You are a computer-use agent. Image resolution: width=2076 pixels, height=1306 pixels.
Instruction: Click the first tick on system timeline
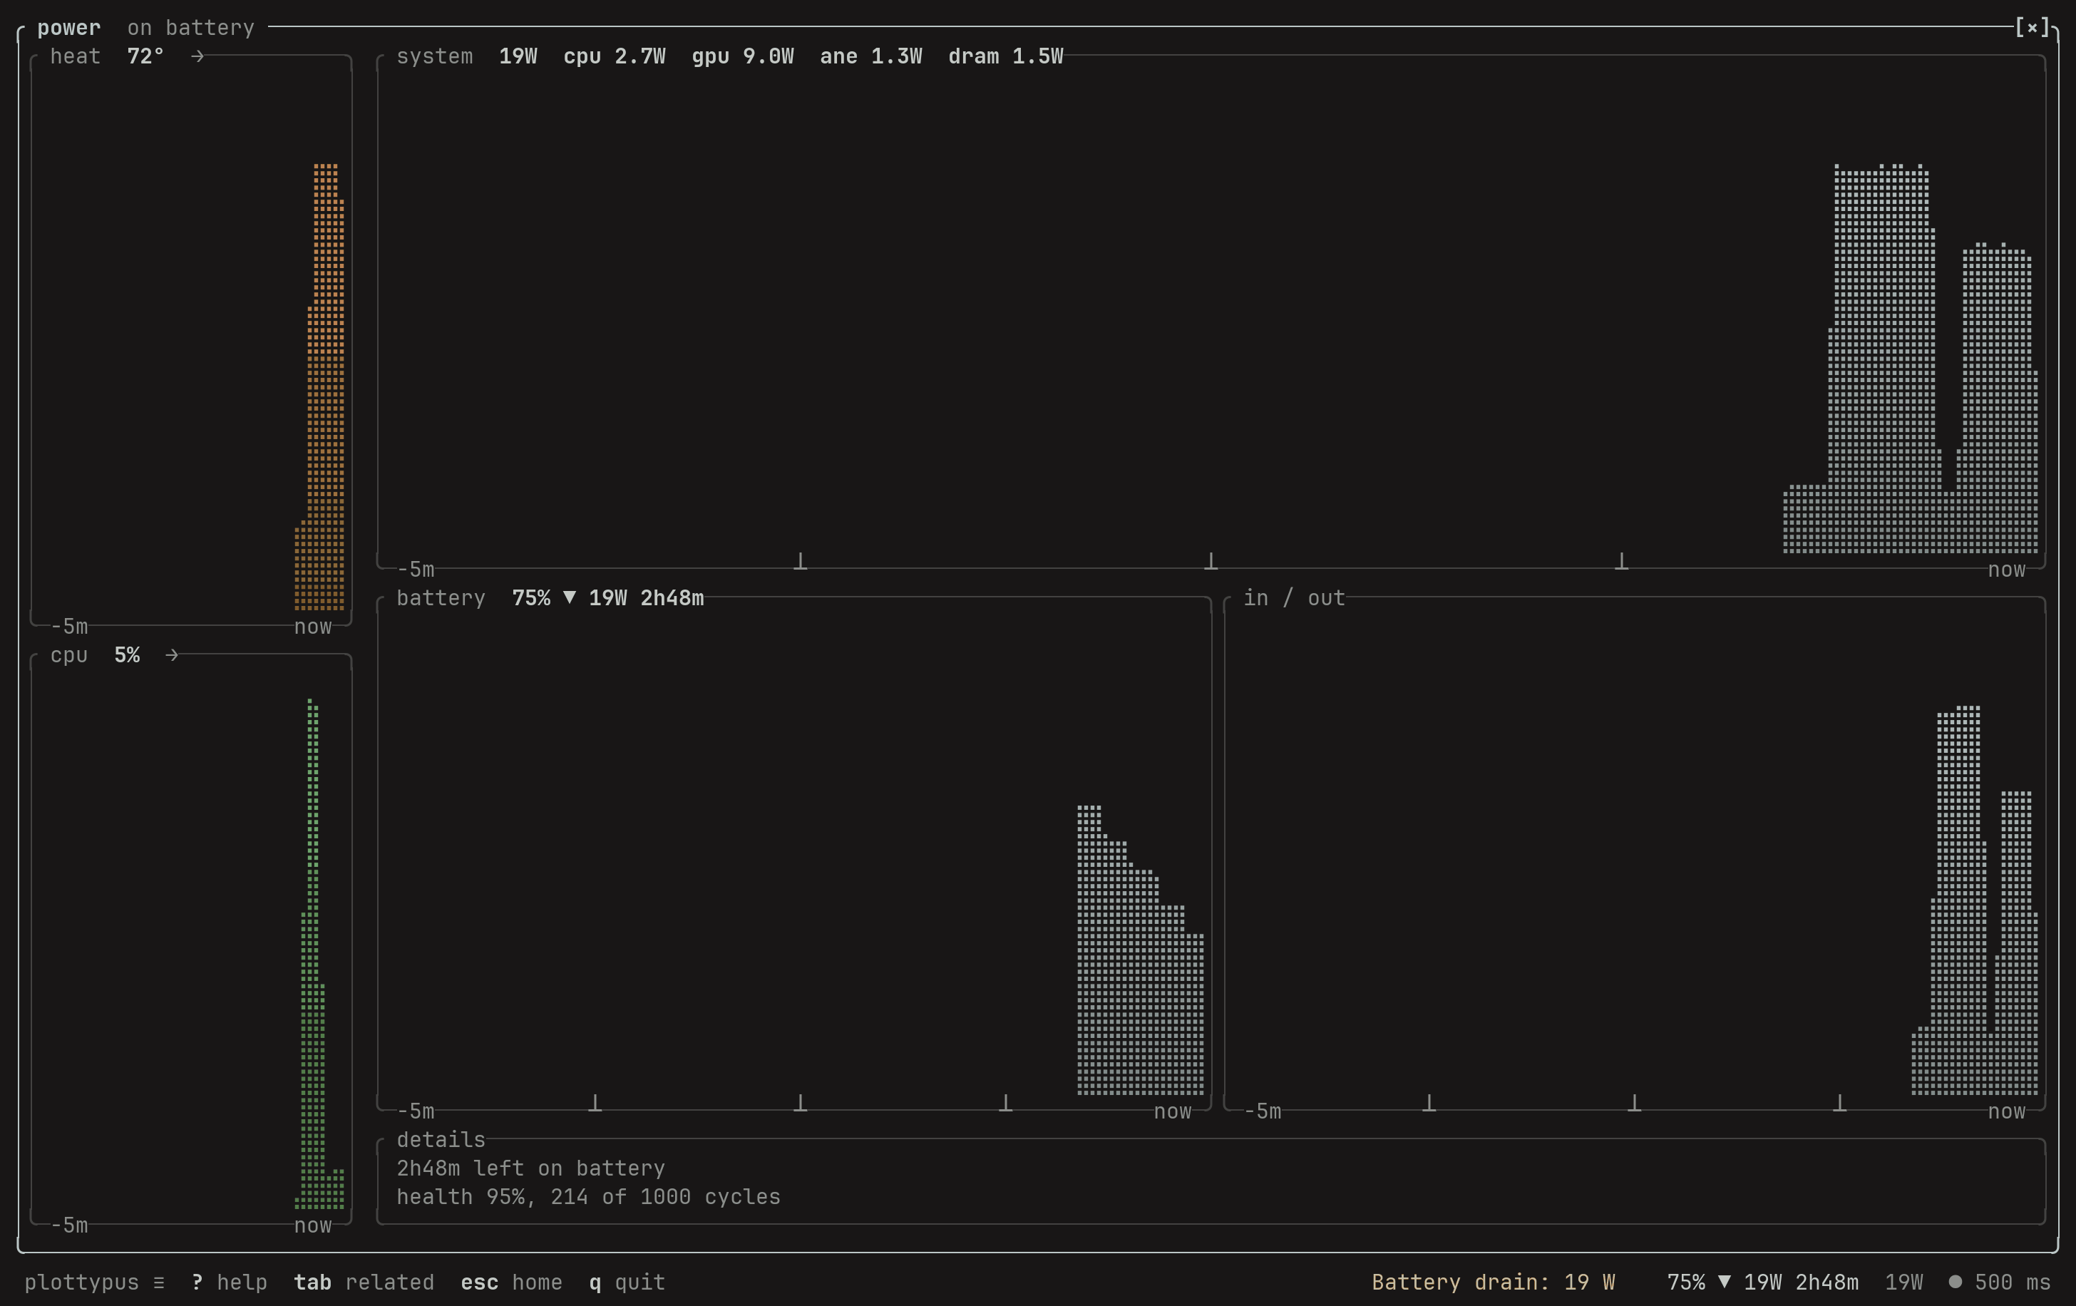click(x=800, y=561)
